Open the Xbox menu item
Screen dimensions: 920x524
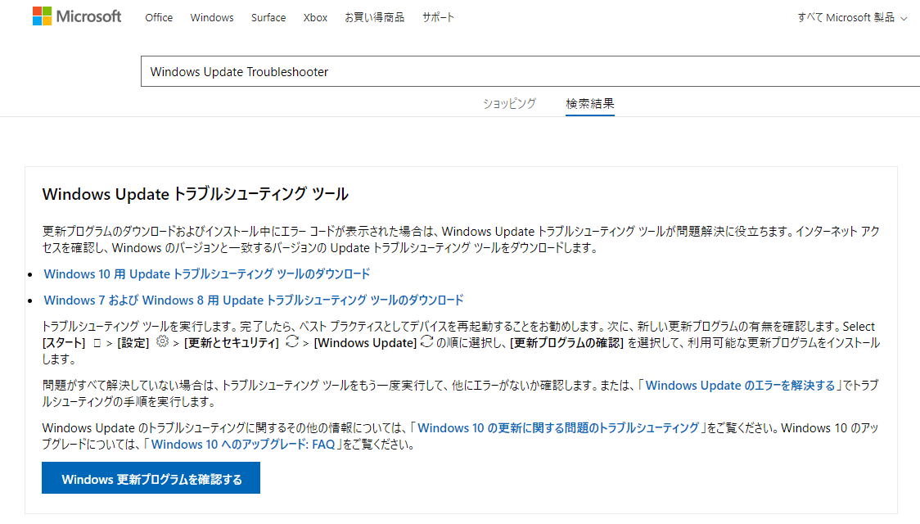coord(315,17)
